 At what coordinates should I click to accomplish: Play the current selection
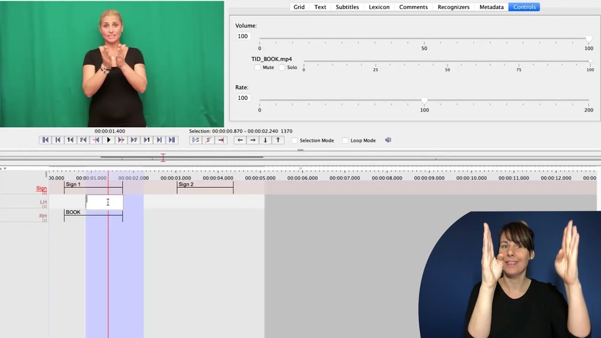[196, 140]
